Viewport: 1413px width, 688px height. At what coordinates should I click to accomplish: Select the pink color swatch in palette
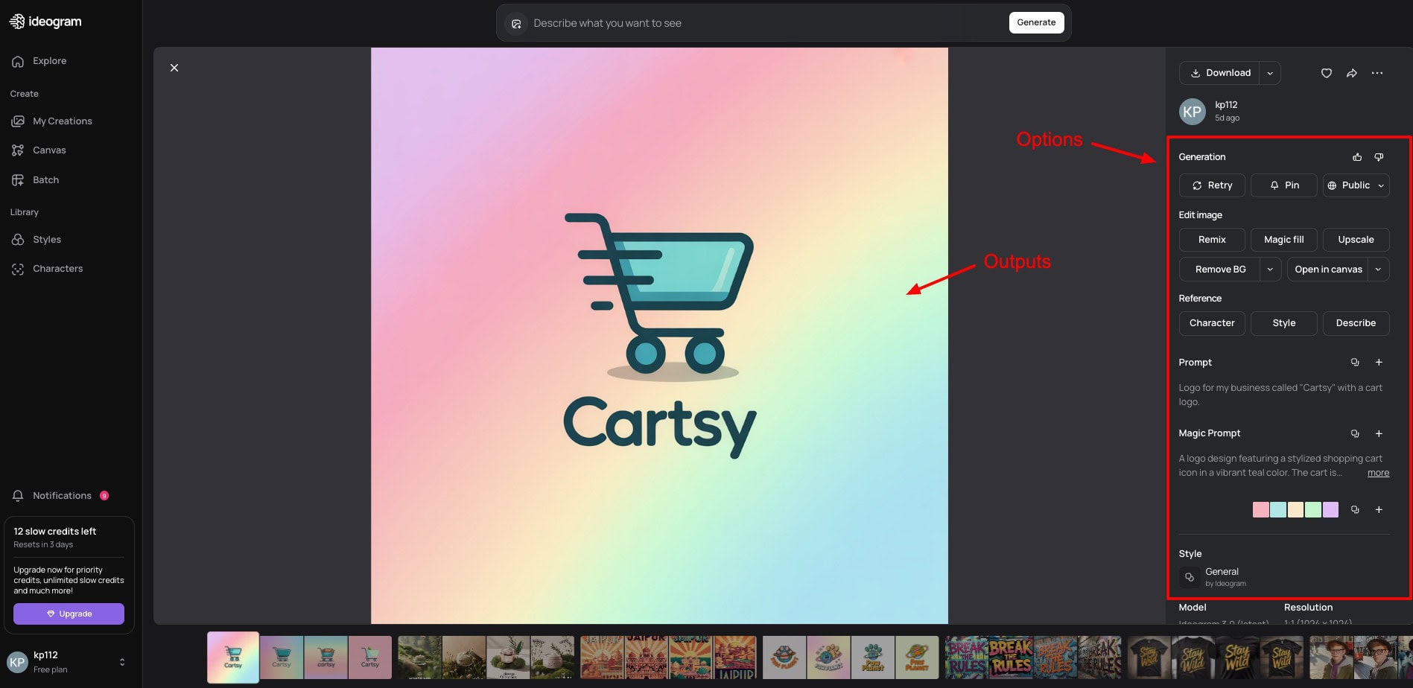[x=1260, y=510]
